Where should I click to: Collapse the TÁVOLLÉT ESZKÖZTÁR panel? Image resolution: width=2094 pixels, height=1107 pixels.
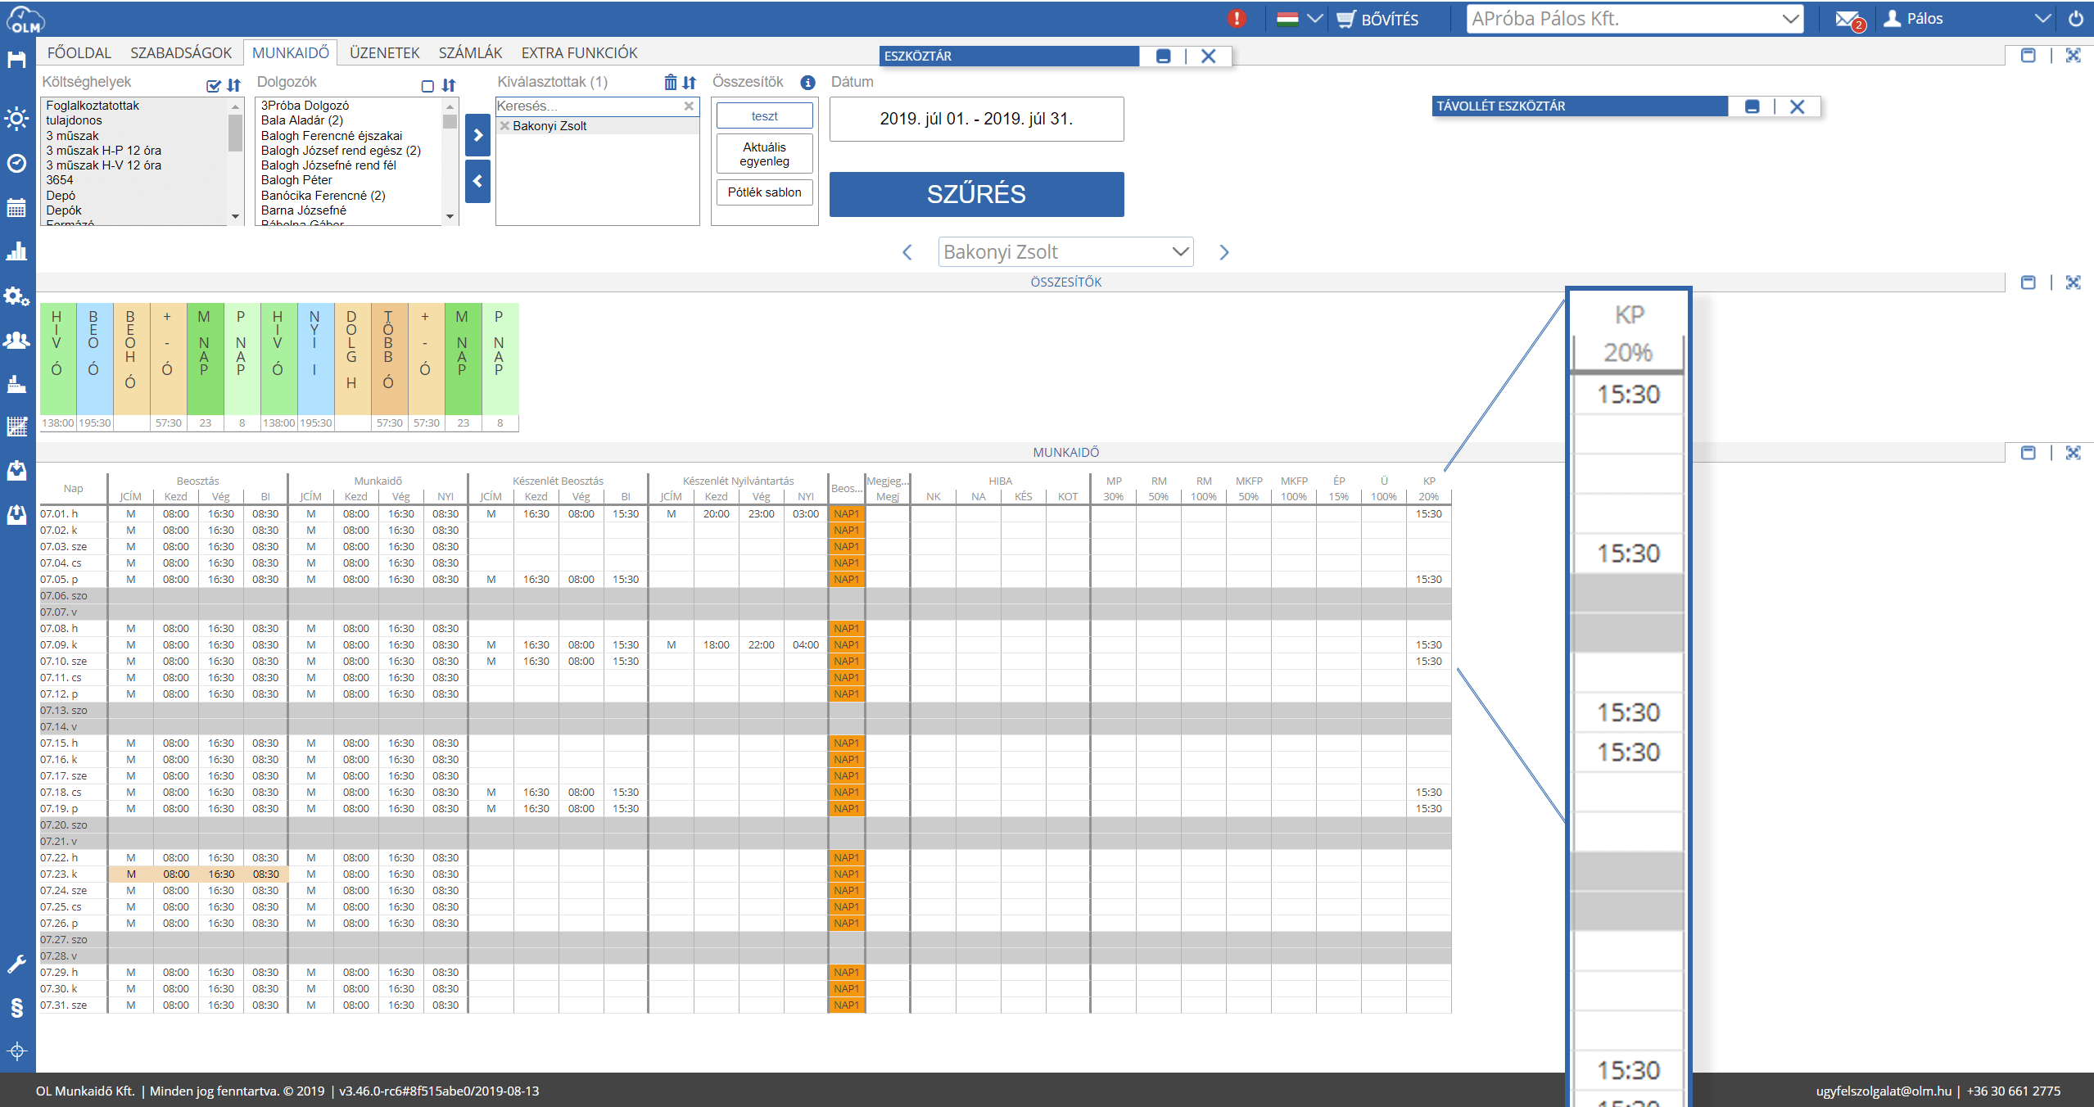pyautogui.click(x=1753, y=106)
